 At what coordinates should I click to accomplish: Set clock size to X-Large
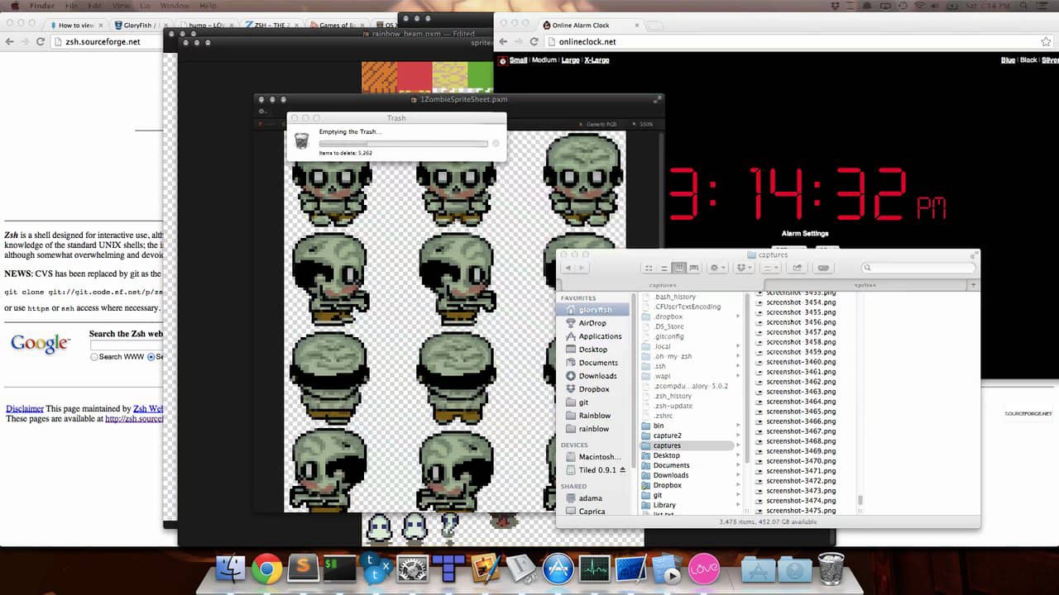(x=597, y=60)
